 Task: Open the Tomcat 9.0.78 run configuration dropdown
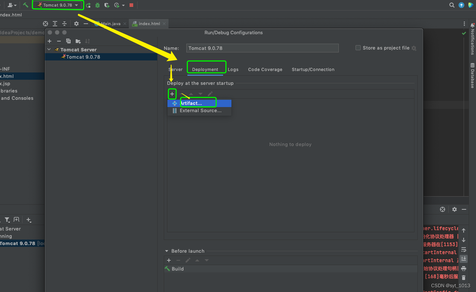pyautogui.click(x=58, y=5)
